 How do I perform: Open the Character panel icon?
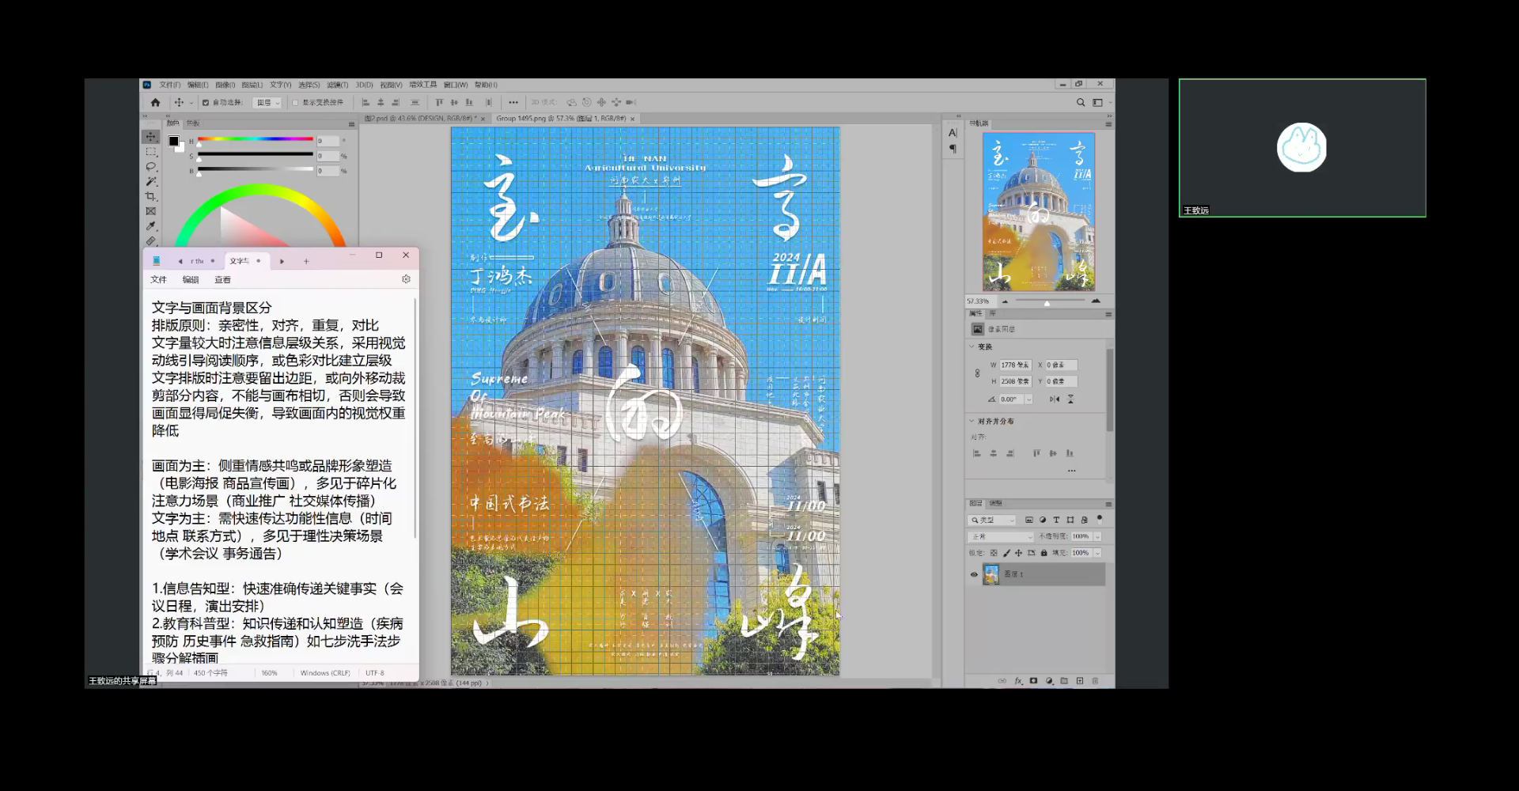pos(953,133)
